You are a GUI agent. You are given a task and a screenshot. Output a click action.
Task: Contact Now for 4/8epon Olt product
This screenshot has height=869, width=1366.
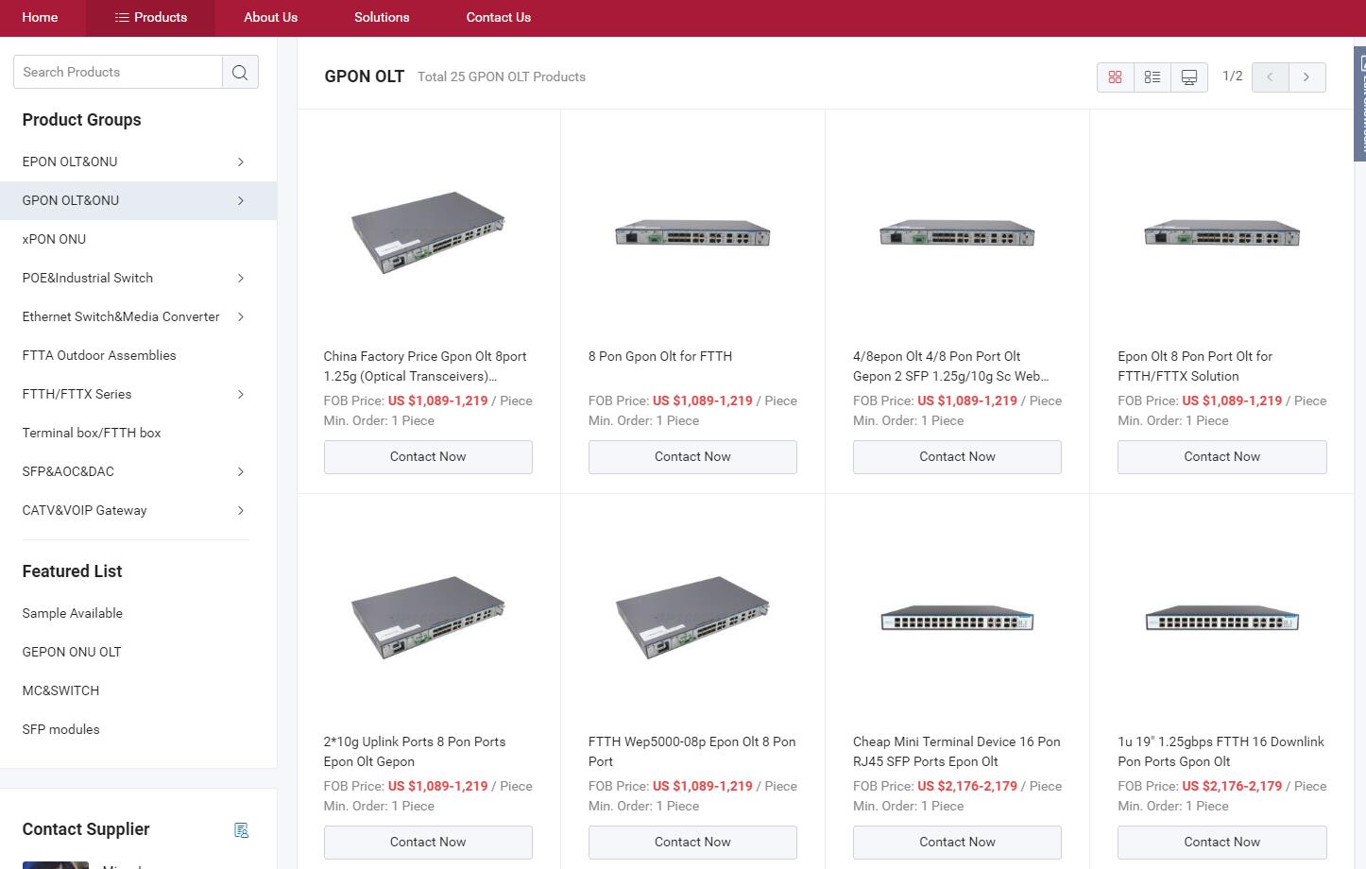tap(957, 456)
